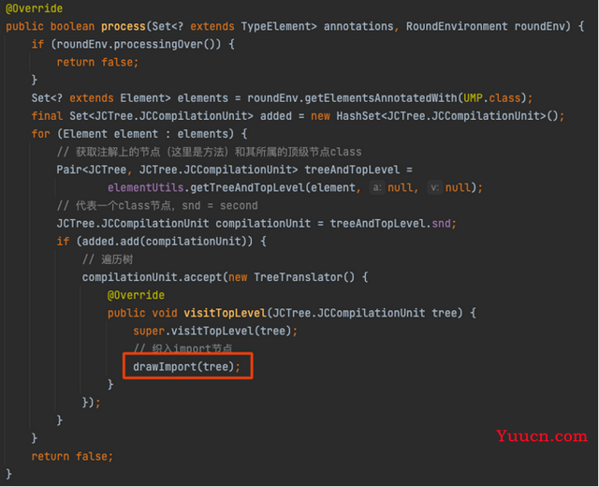The height and width of the screenshot is (487, 599).
Task: Click 'compilationUnit.accept' call
Action: tap(152, 277)
